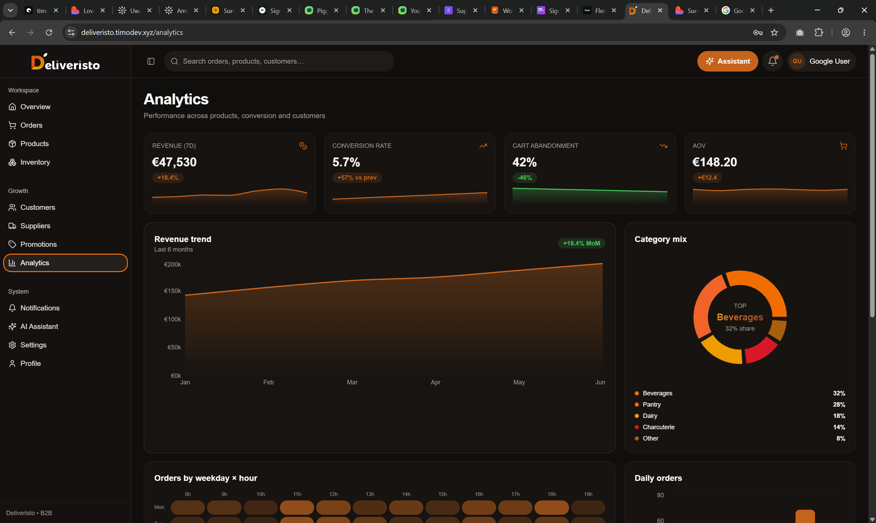This screenshot has width=876, height=523.
Task: Click the Settings gear icon
Action: pos(12,345)
